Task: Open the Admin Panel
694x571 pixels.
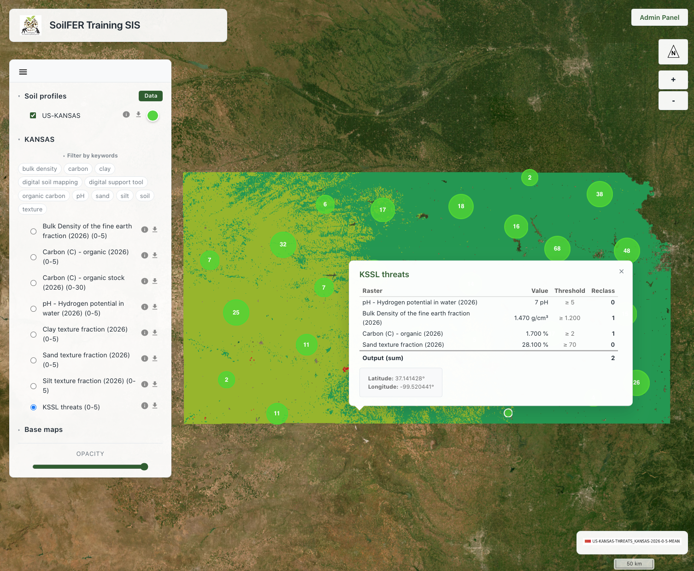Action: 659,17
